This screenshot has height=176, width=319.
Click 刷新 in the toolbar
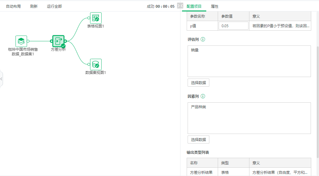pos(34,6)
